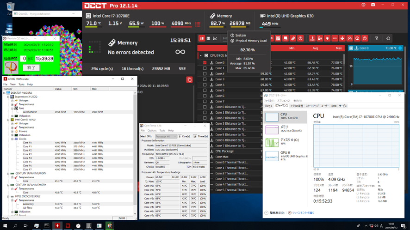Viewport: 410px width, 230px height.
Task: Click Avg column header in OCCT table
Action: (315, 48)
